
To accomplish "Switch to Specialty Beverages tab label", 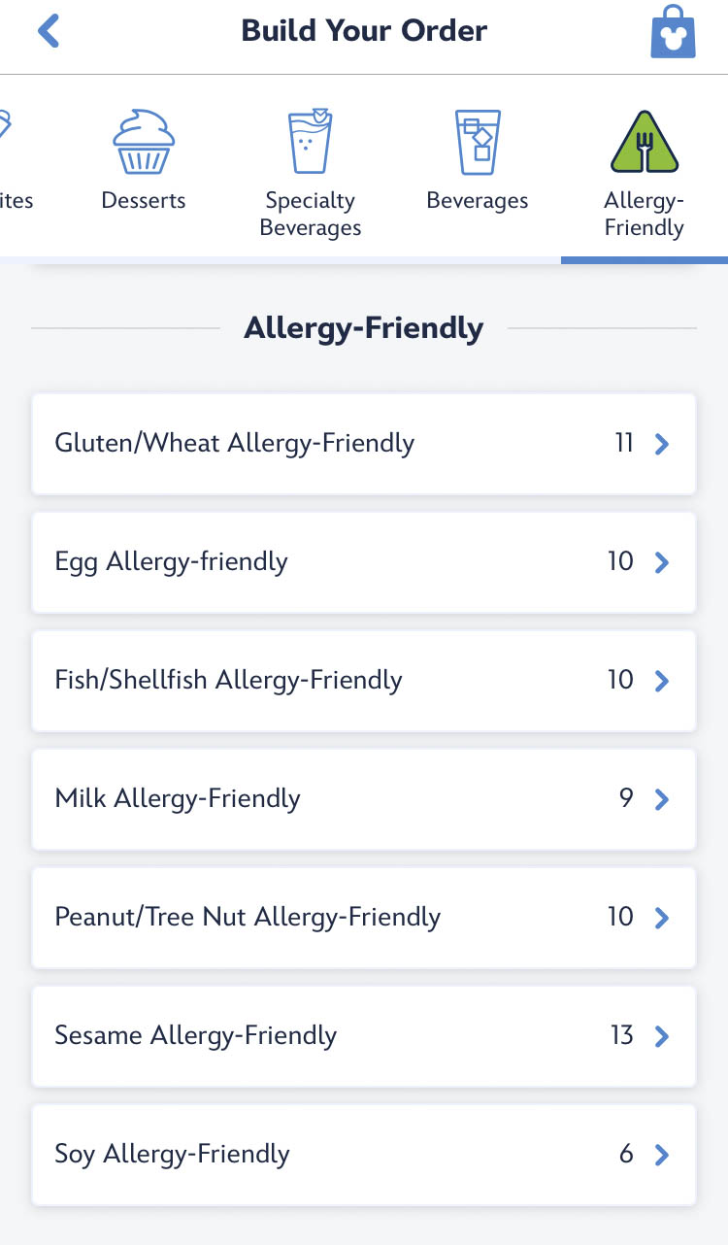I will coord(310,215).
